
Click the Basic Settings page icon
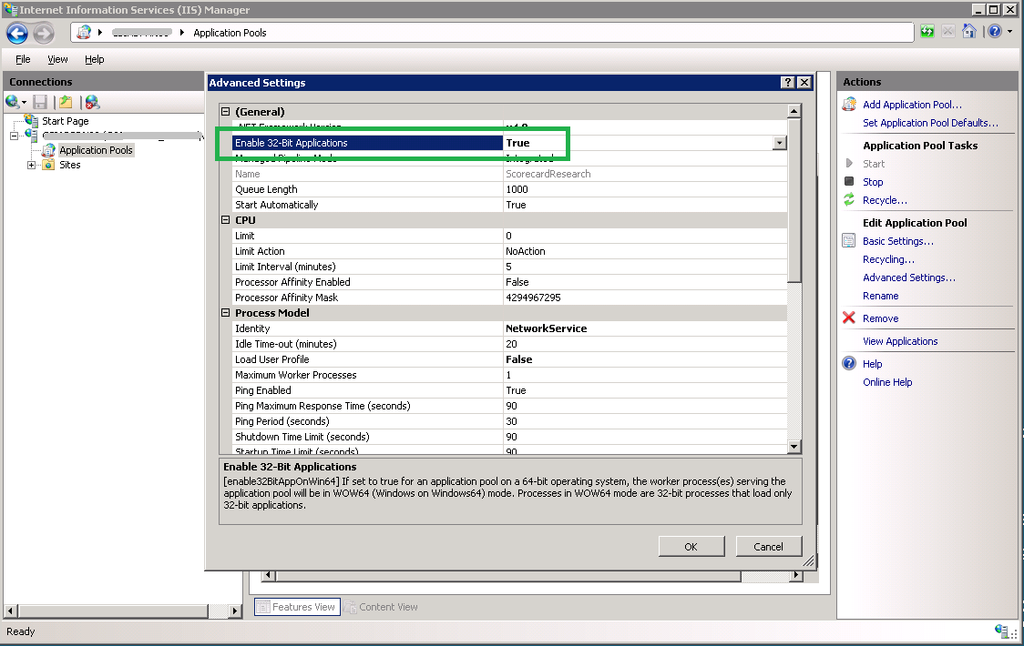click(x=849, y=241)
